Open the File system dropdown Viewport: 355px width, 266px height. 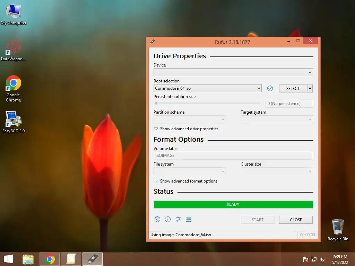coord(190,171)
